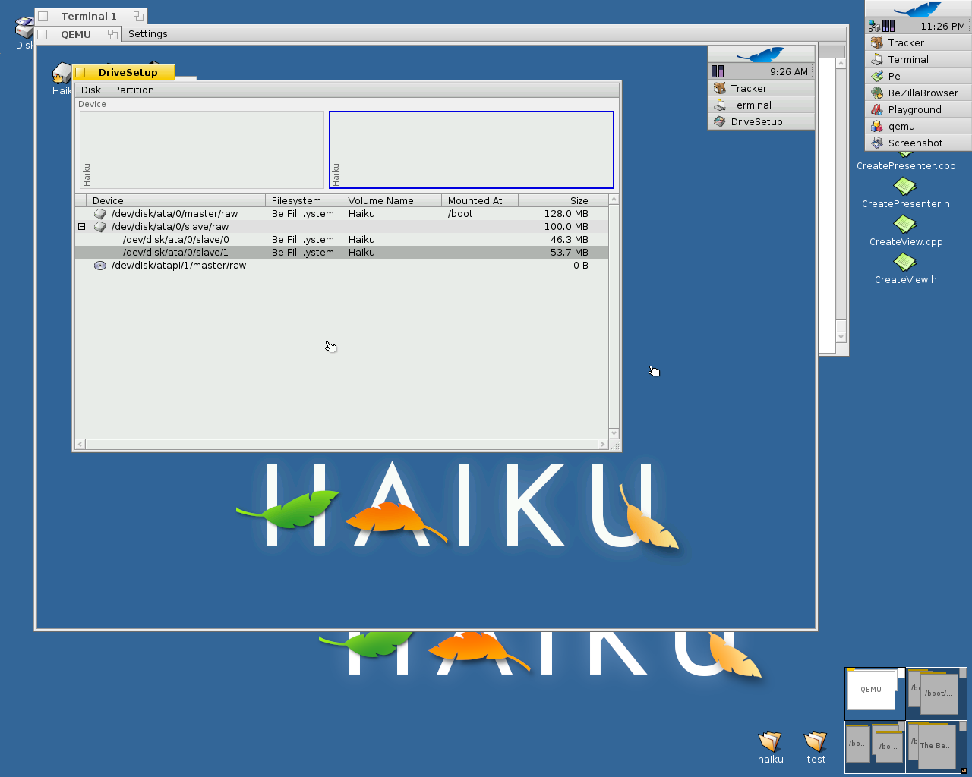Sort by Volume Name column header
This screenshot has width=972, height=777.
392,201
